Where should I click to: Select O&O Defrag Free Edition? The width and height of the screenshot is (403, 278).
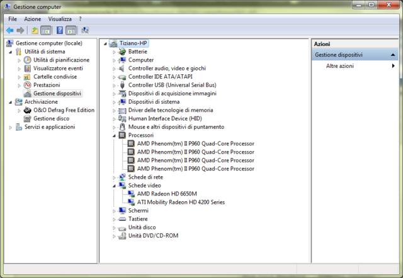coord(64,110)
